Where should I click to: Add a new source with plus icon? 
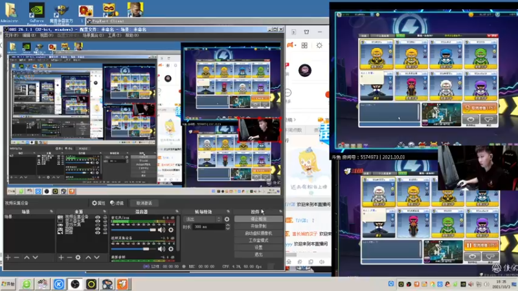click(x=61, y=257)
